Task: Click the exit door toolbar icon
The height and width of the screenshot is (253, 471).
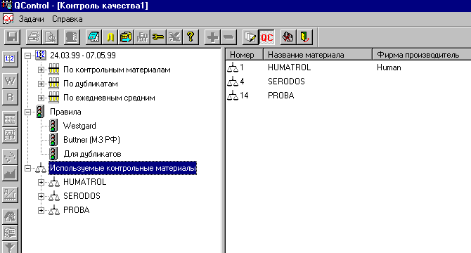Action: 304,37
